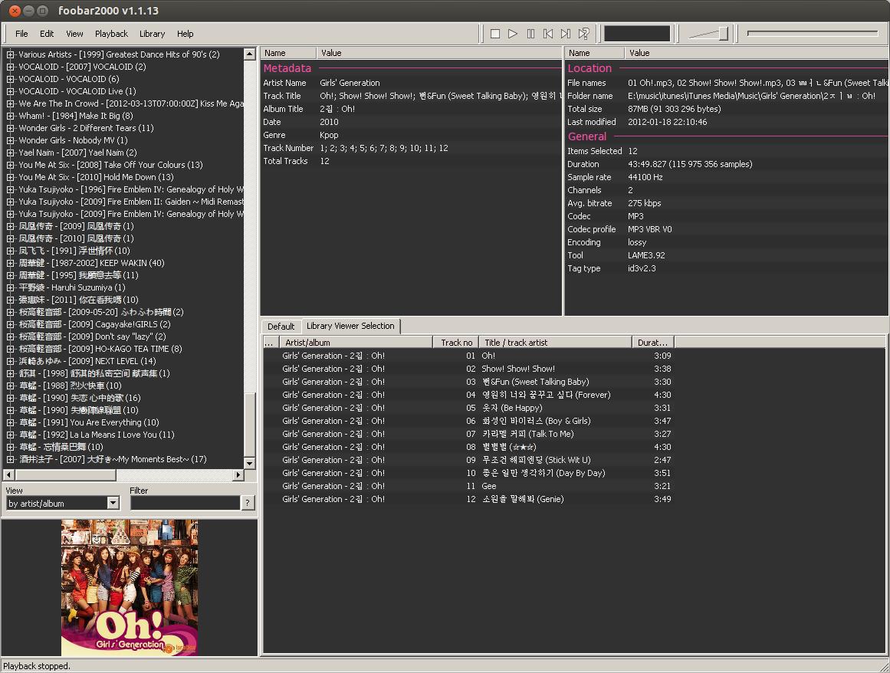Select Cagayake!GIRLS (2) tree item

tap(94, 324)
